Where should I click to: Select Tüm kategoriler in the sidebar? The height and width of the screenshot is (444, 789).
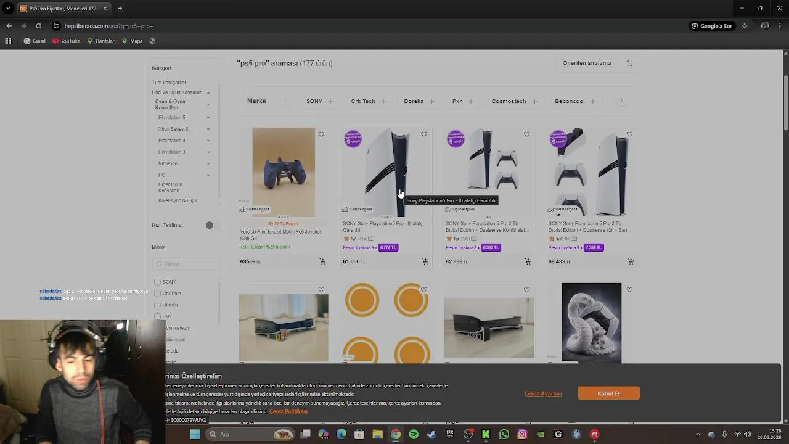(169, 83)
